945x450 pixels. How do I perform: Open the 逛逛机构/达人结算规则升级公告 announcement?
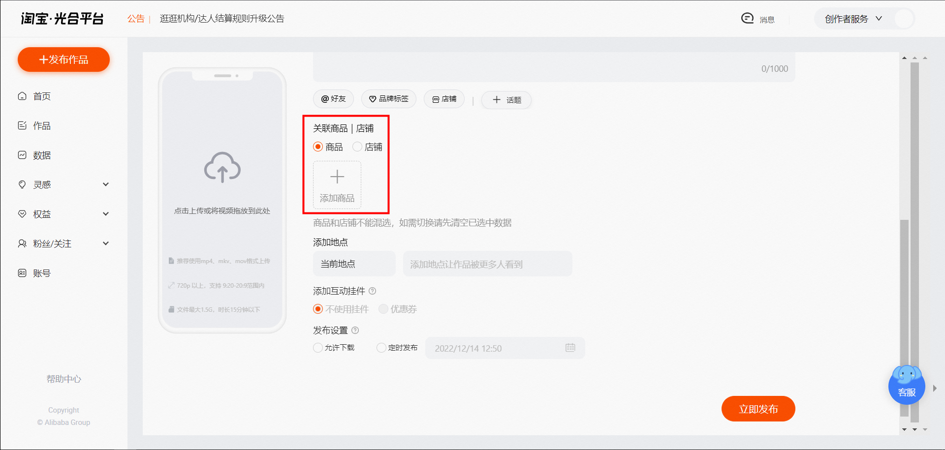pos(222,19)
